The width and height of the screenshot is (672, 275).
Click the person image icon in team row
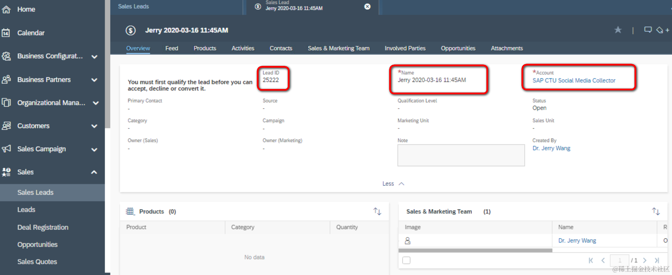click(408, 241)
